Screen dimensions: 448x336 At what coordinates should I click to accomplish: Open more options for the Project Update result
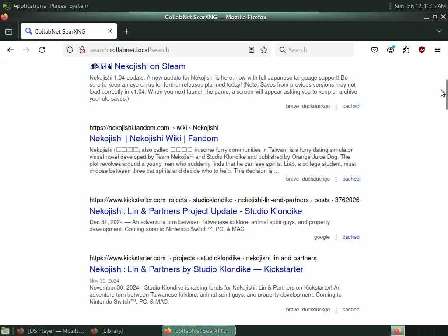click(x=336, y=238)
